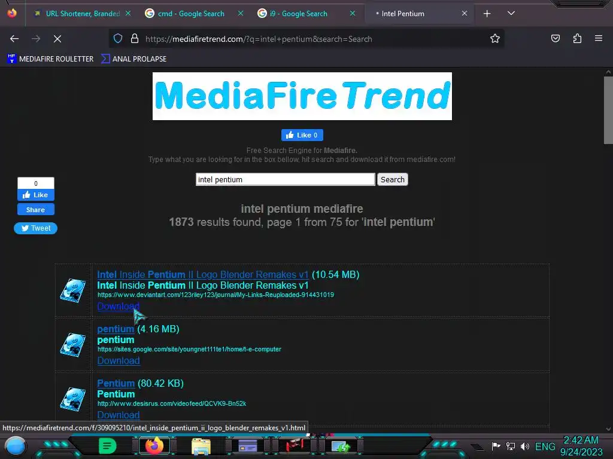613x459 pixels.
Task: Open a new browser tab
Action: click(487, 14)
